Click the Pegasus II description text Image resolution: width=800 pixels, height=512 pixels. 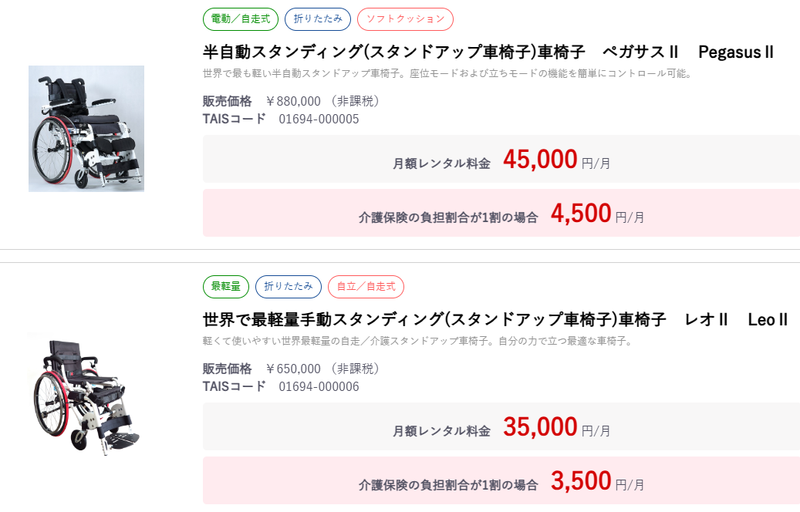click(x=447, y=74)
